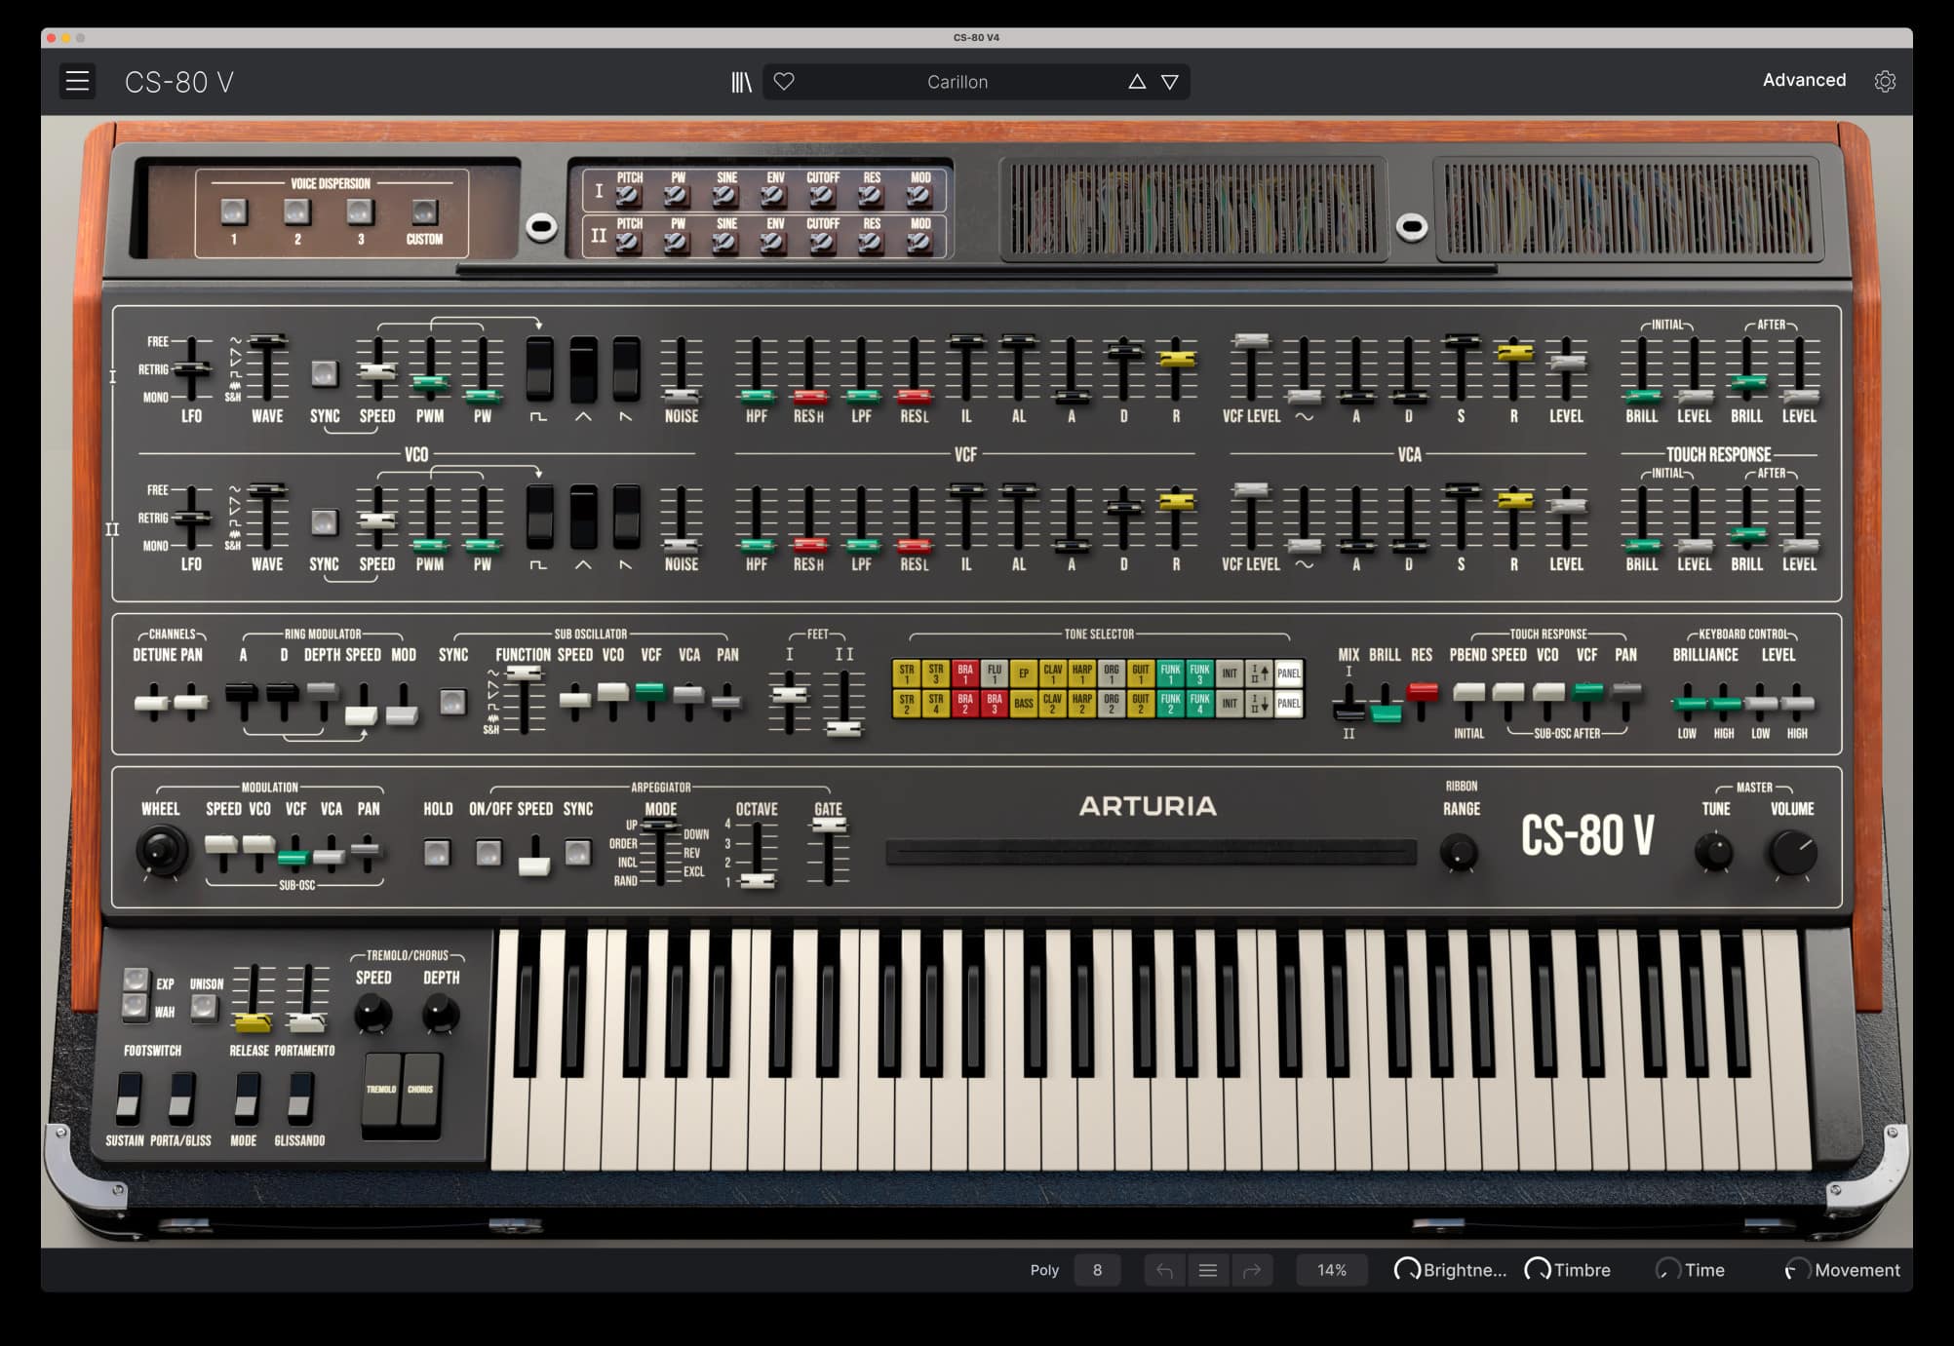Click the Sub Oscillator Function waveform selector
This screenshot has width=1954, height=1346.
[x=524, y=701]
